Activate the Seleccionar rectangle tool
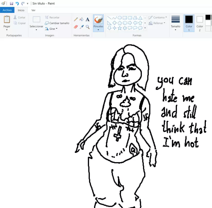The width and height of the screenshot is (212, 208). pos(36,19)
